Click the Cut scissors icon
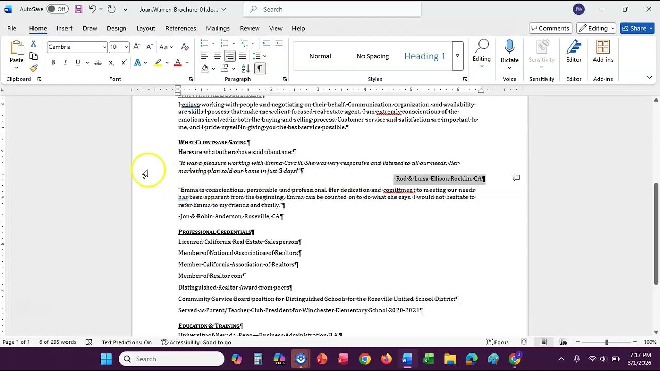Screen dimensions: 660x371 (34, 44)
